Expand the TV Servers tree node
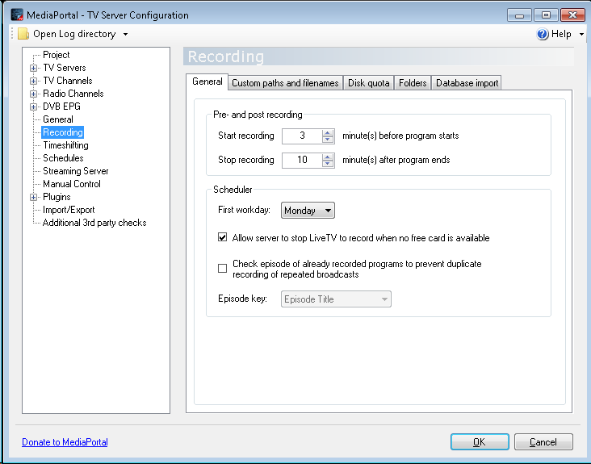Viewport: 591px width, 464px height. click(34, 68)
